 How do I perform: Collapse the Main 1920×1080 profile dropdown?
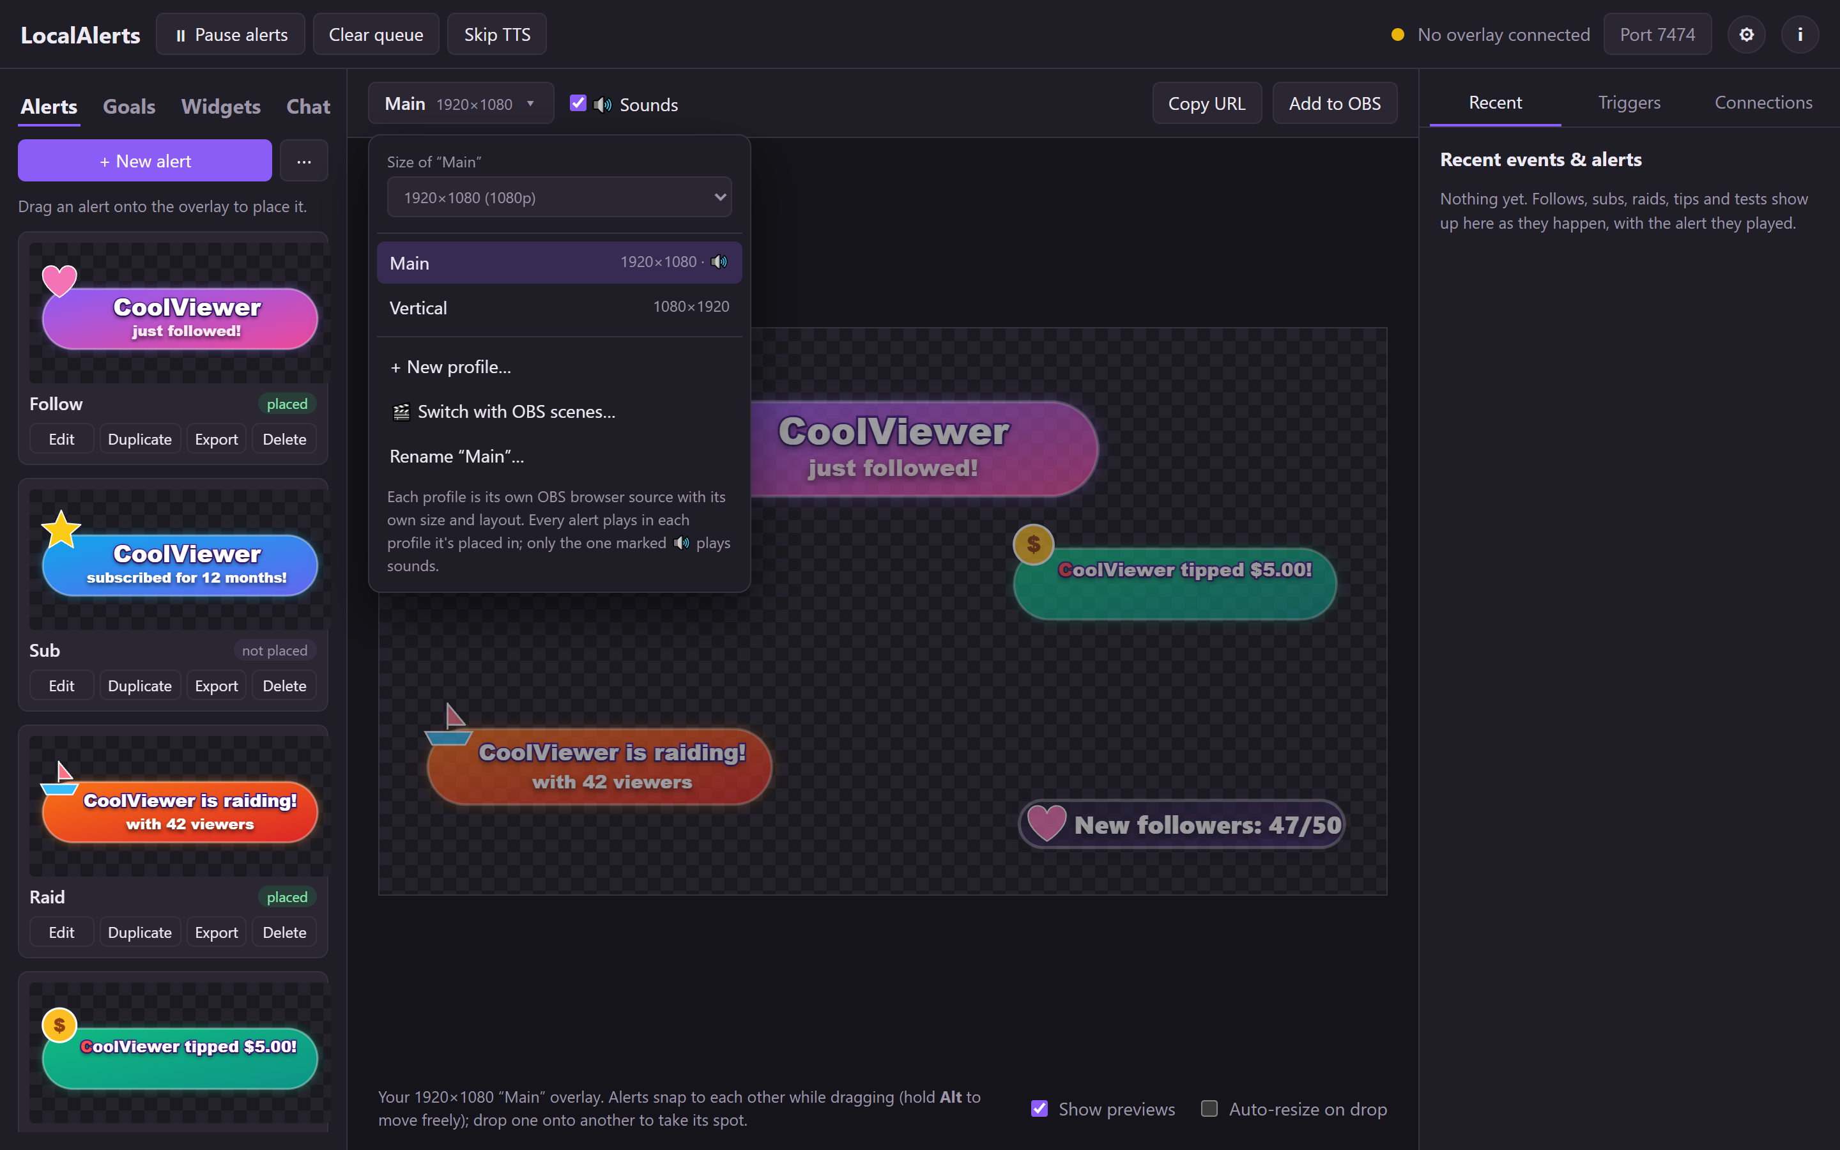pyautogui.click(x=461, y=103)
